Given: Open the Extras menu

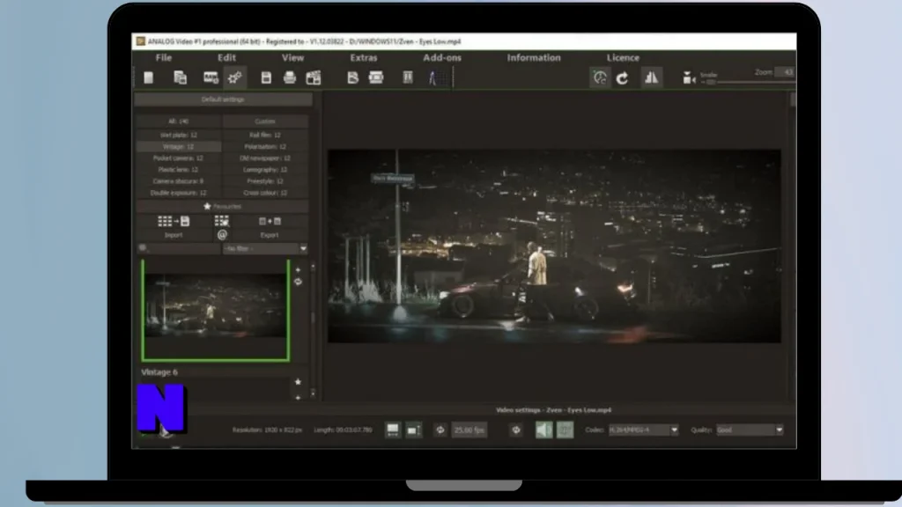Looking at the screenshot, I should [364, 57].
